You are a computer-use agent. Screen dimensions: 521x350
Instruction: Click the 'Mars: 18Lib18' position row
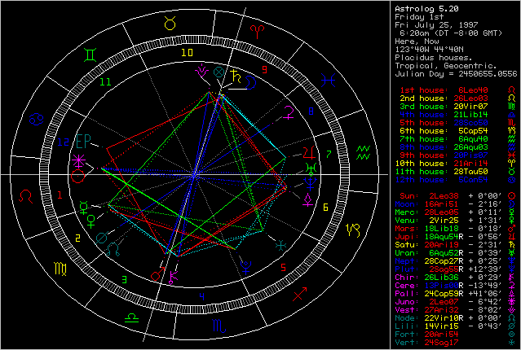(456, 229)
